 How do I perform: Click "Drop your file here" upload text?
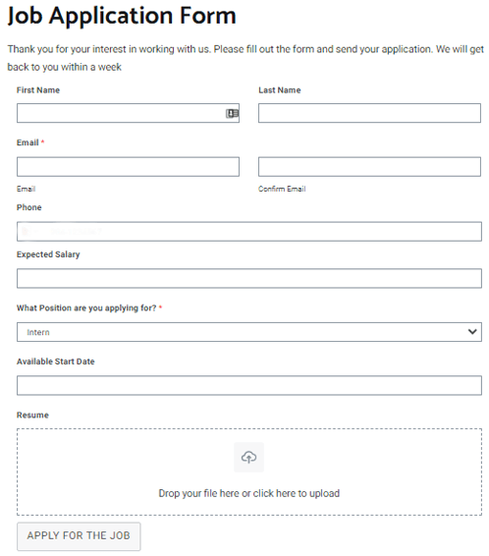248,493
